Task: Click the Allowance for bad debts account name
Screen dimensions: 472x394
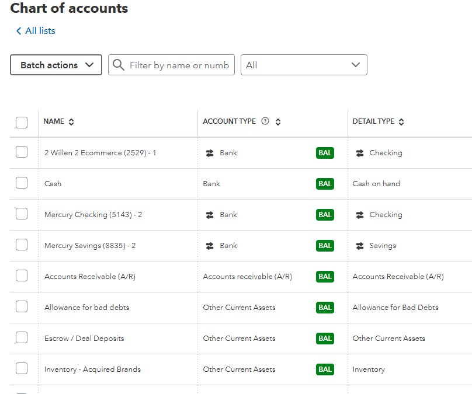Action: tap(86, 308)
